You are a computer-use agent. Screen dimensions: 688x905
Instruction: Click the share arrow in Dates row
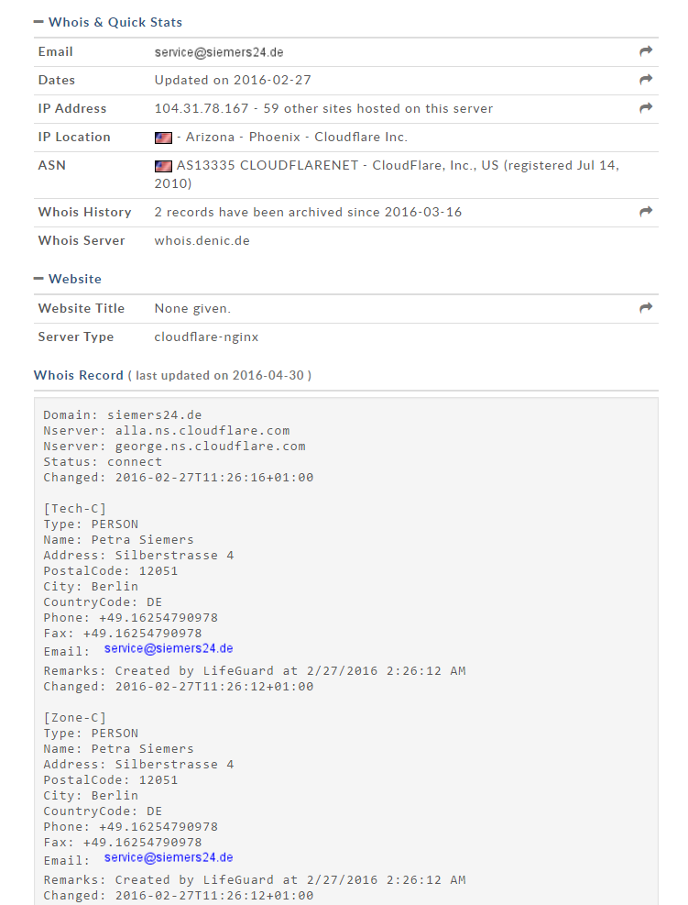click(646, 80)
